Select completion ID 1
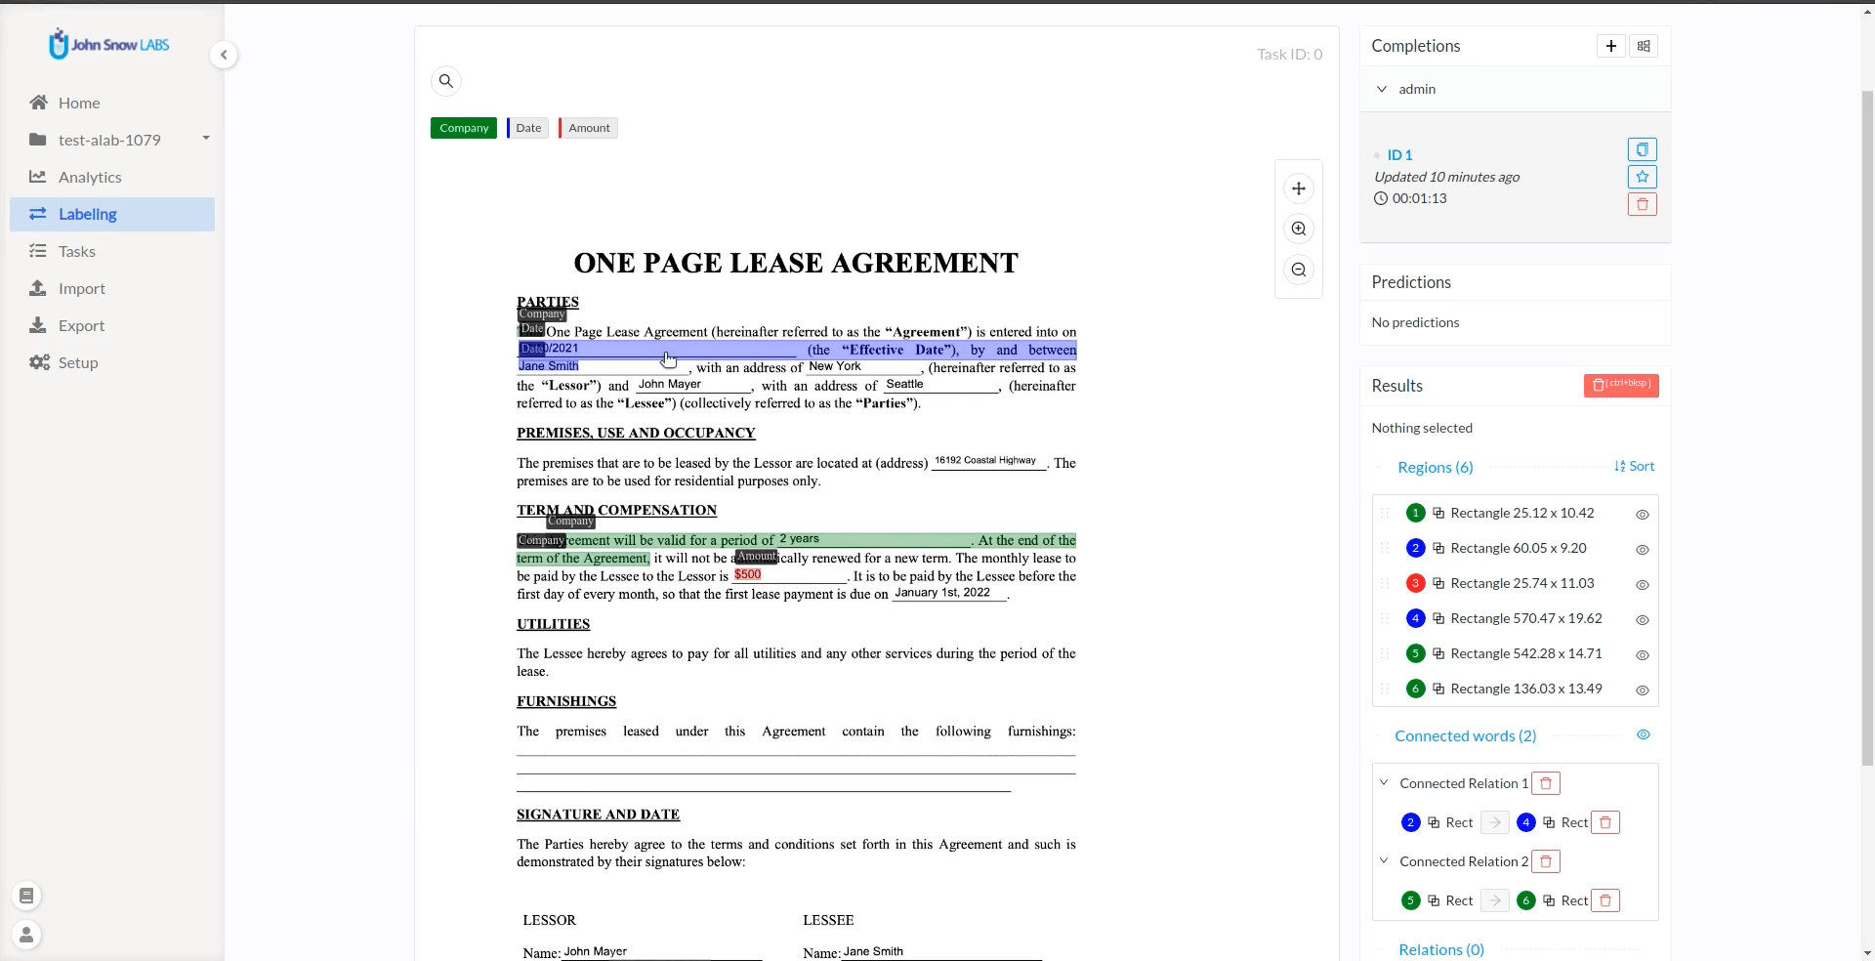 coord(1399,155)
